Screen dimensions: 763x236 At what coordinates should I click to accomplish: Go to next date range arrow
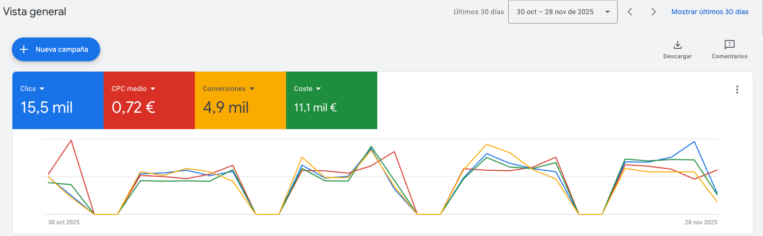pos(654,12)
